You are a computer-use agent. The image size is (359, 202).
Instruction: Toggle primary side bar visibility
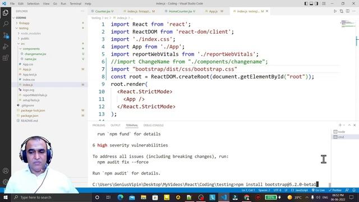306,3
